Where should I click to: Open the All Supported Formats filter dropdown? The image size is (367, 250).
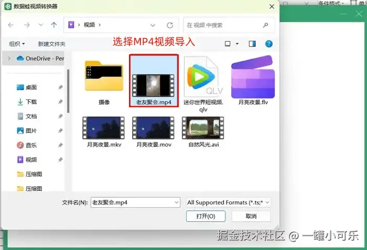point(228,202)
